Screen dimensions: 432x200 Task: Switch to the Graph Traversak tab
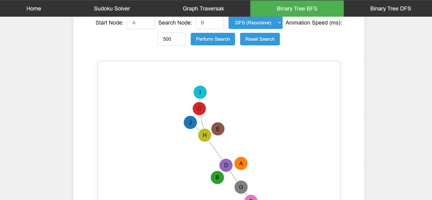pyautogui.click(x=204, y=8)
